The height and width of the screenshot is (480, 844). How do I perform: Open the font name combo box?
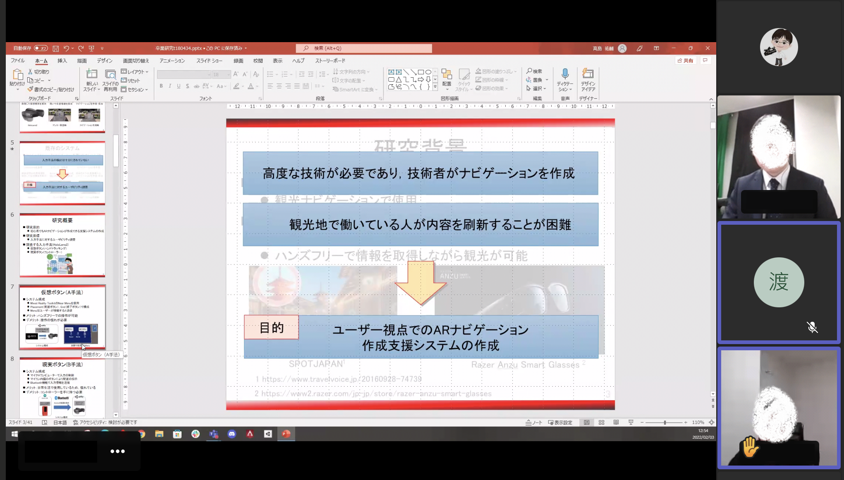tap(184, 74)
